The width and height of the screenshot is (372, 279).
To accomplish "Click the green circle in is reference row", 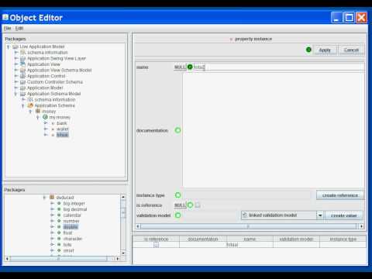I will (x=190, y=205).
